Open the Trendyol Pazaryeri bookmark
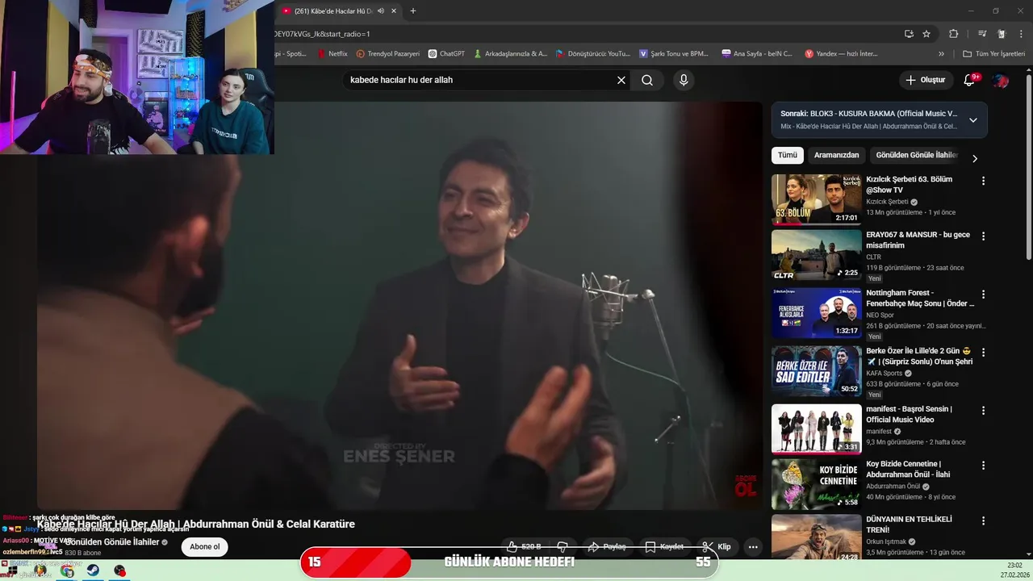This screenshot has width=1033, height=581. (x=388, y=54)
